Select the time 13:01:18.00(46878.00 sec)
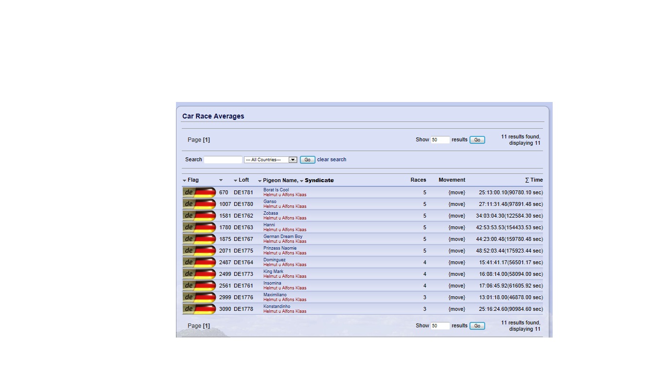 pyautogui.click(x=511, y=297)
